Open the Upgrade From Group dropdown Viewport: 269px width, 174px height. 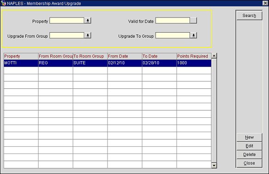coord(88,35)
